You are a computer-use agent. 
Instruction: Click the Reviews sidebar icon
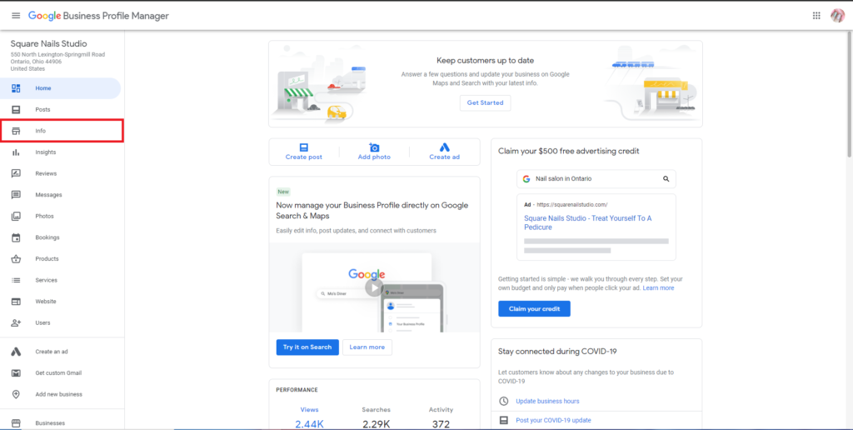pos(16,173)
